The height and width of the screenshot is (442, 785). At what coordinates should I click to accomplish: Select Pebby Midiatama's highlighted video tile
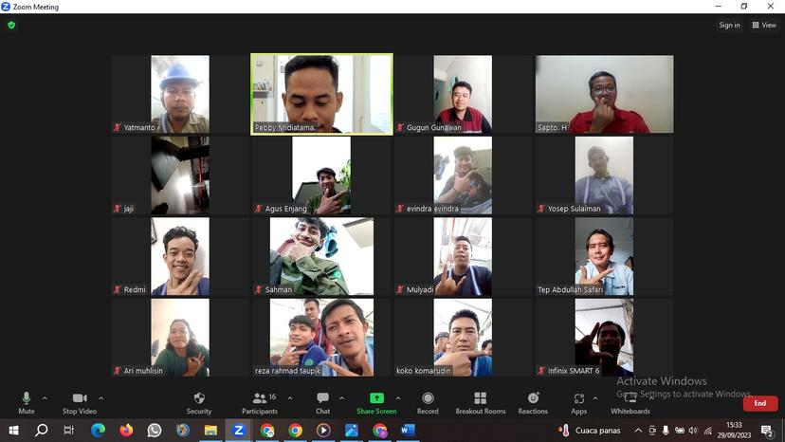tap(321, 94)
